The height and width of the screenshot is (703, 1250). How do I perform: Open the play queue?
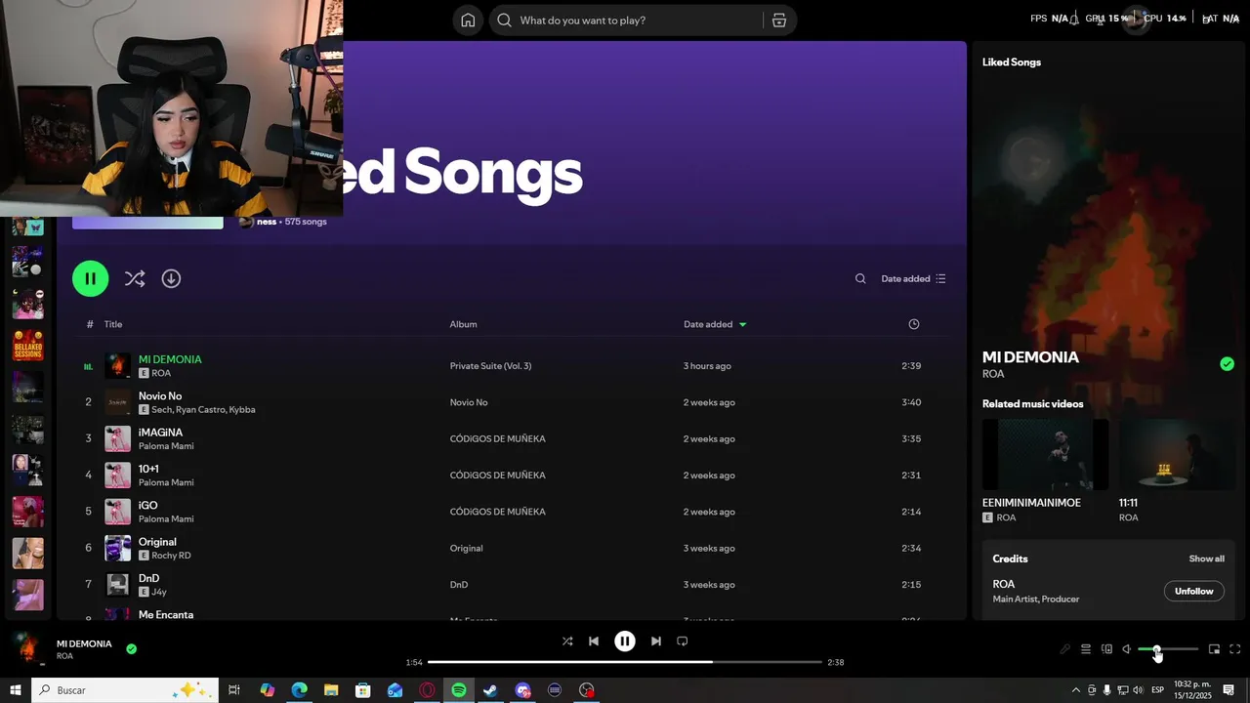(1085, 649)
